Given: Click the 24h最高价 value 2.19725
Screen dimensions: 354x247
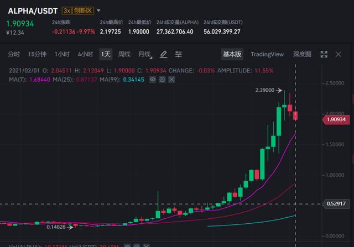Looking at the screenshot, I should pyautogui.click(x=111, y=31).
